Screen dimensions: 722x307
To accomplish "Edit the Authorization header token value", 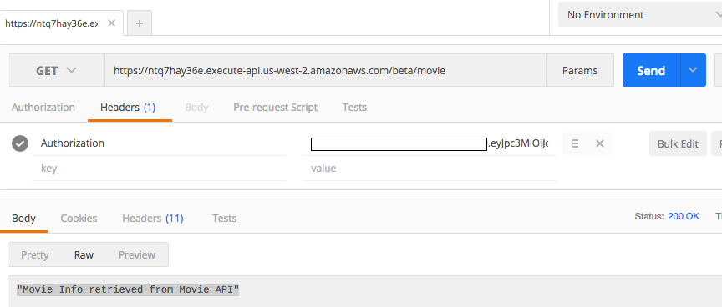I will pyautogui.click(x=430, y=143).
